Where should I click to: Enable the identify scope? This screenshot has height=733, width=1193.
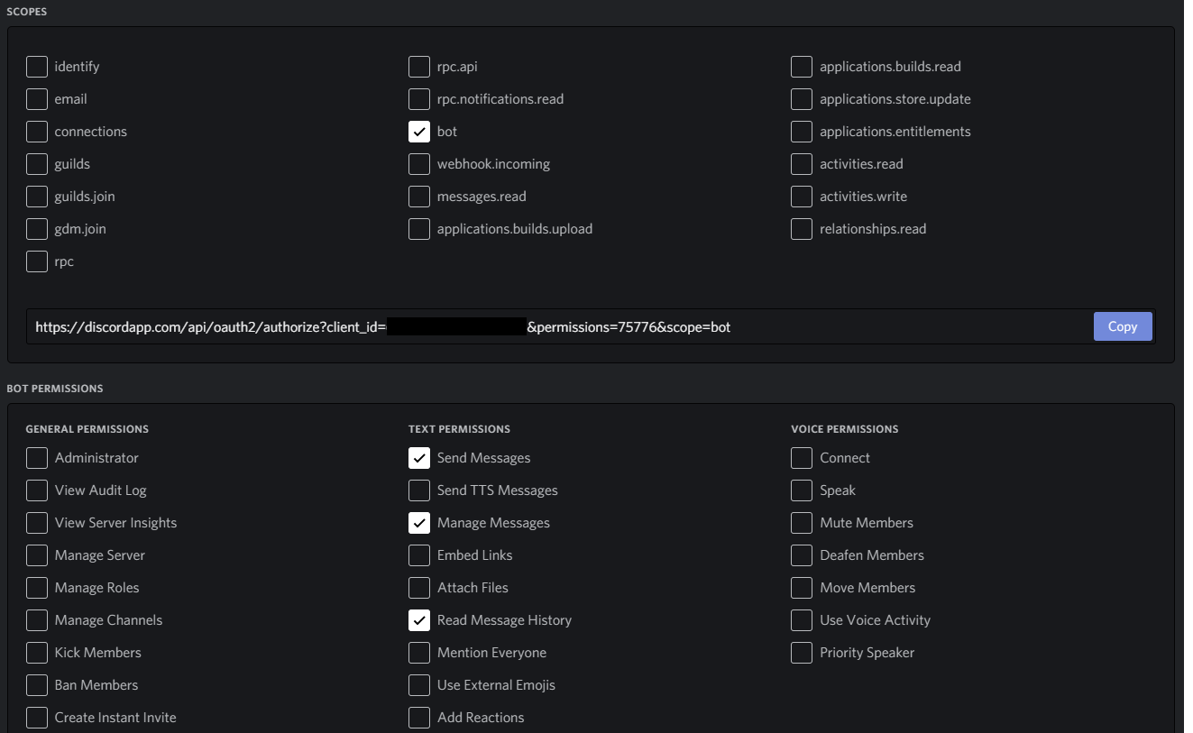(37, 66)
